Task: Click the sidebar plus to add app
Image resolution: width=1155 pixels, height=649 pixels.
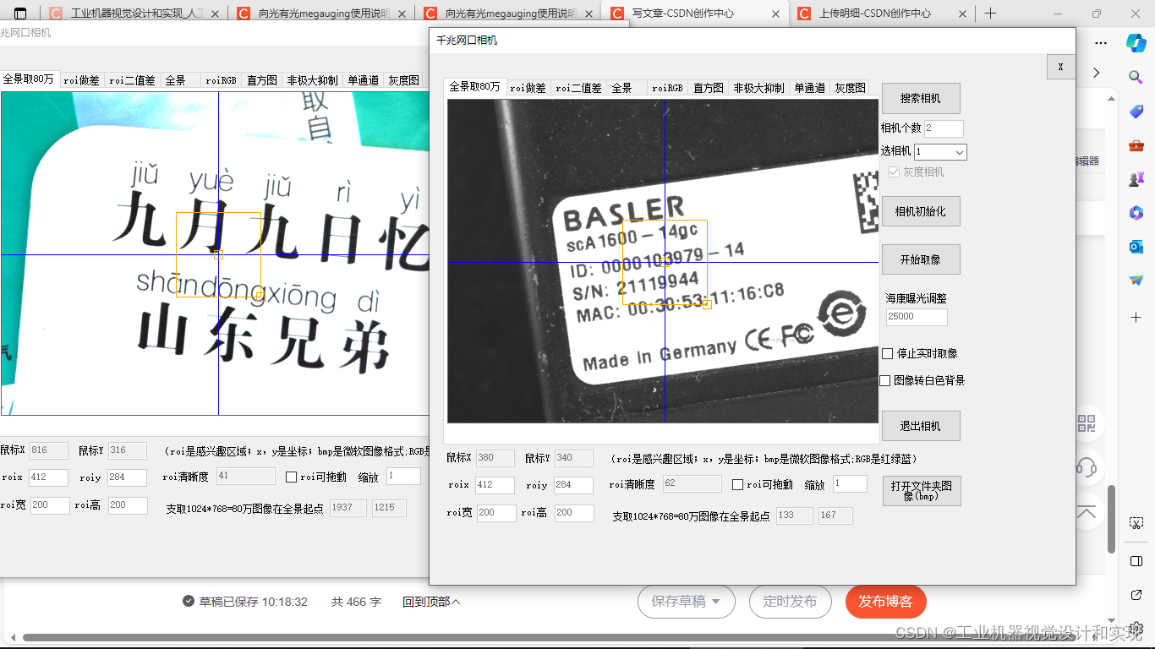Action: tap(1136, 317)
